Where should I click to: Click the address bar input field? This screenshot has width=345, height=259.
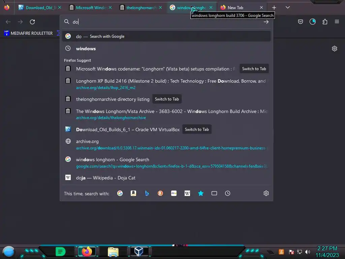[x=166, y=22]
